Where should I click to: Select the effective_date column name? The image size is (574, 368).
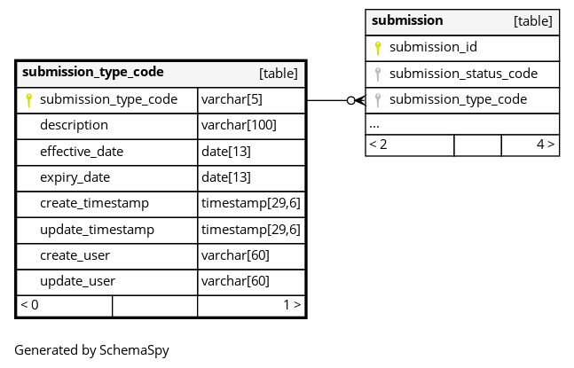[x=82, y=152]
